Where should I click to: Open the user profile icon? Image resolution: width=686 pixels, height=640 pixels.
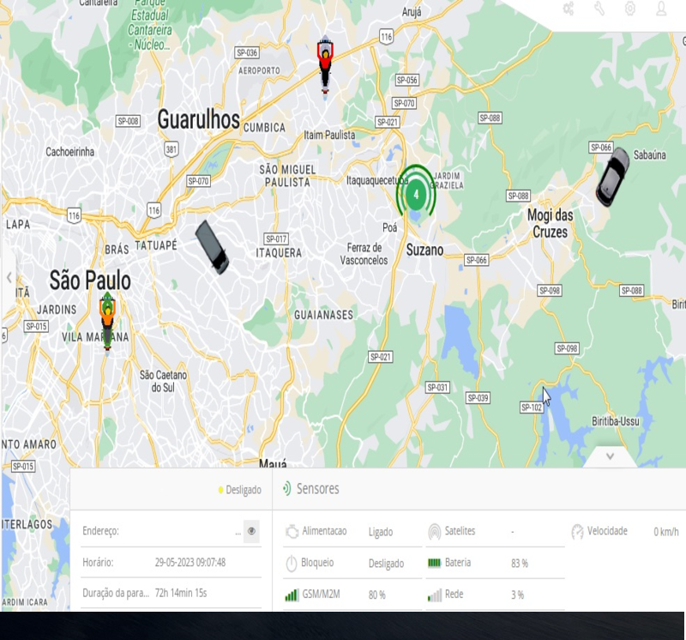pos(661,9)
